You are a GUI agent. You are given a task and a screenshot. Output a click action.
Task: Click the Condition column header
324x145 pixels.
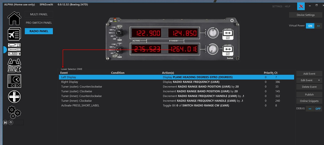[118, 73]
